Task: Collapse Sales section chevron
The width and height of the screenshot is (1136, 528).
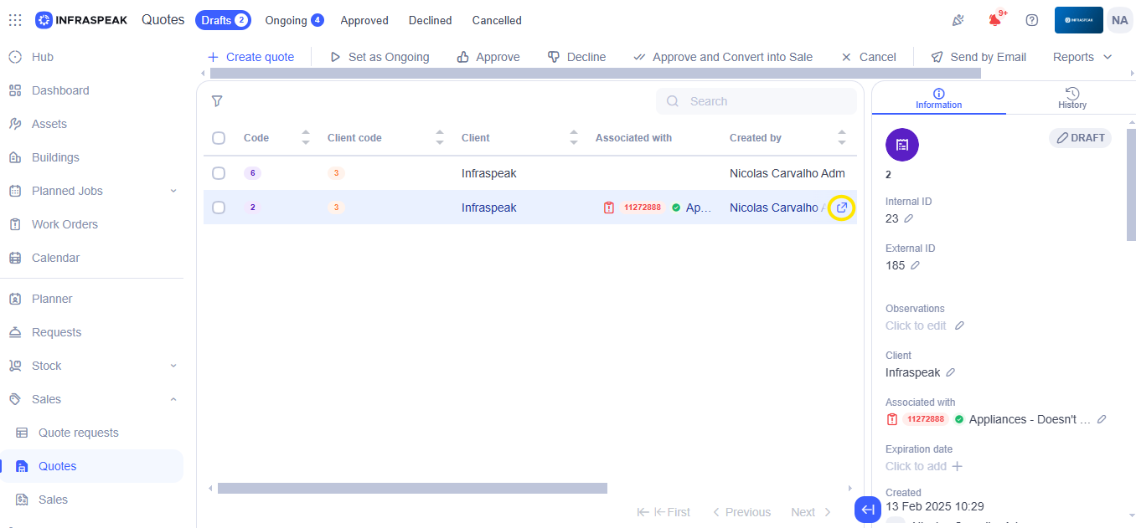Action: tap(173, 399)
